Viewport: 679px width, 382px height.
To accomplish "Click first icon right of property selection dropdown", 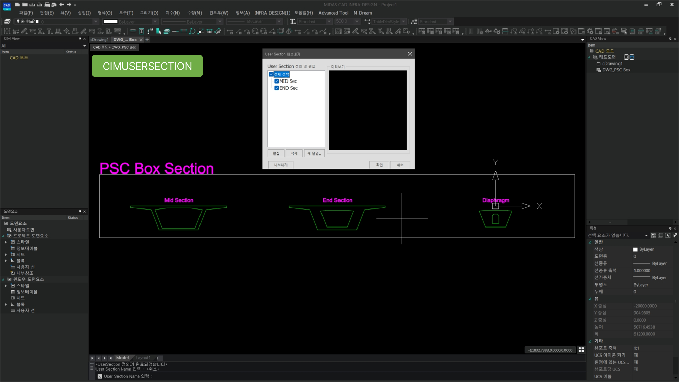I will pos(654,235).
